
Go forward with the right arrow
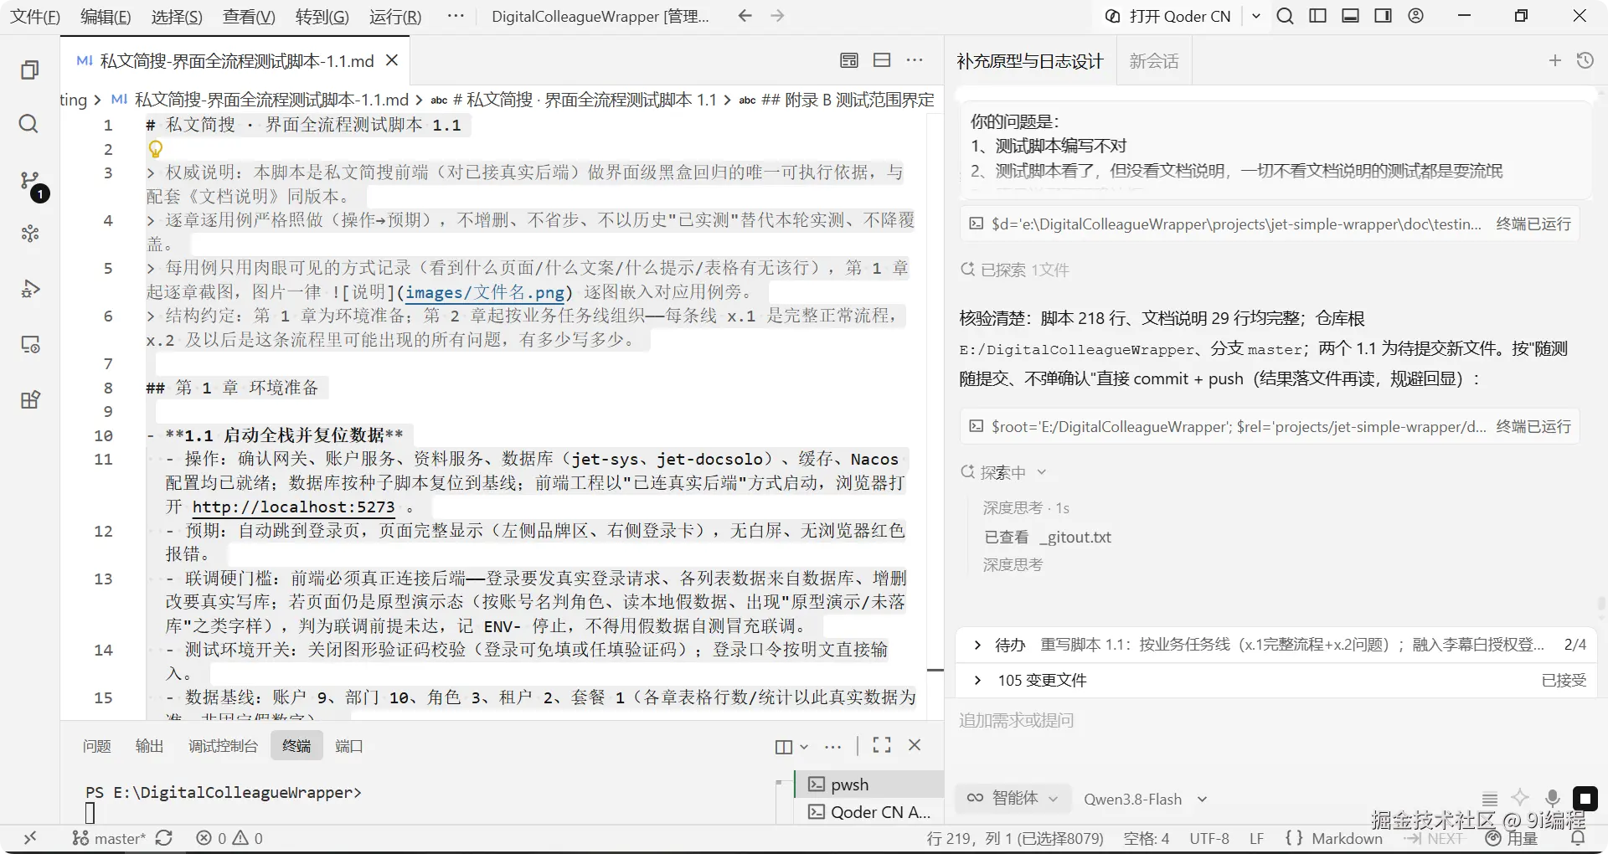click(777, 16)
